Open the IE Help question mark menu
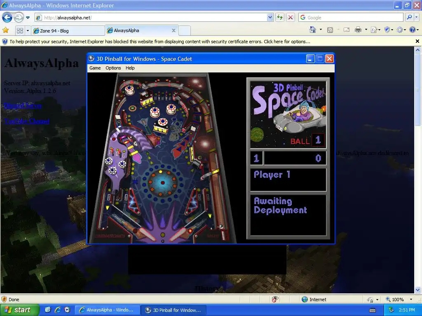This screenshot has height=316, width=422. click(x=414, y=30)
